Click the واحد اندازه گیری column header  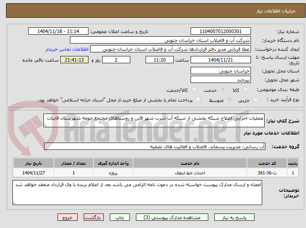point(113,163)
